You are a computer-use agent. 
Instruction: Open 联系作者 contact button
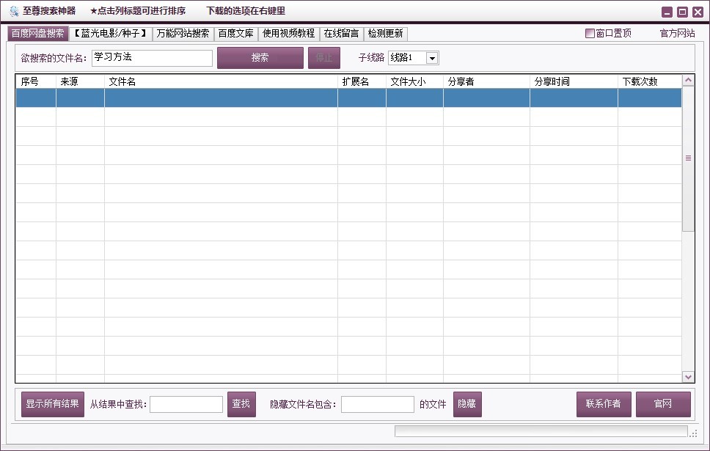(603, 404)
